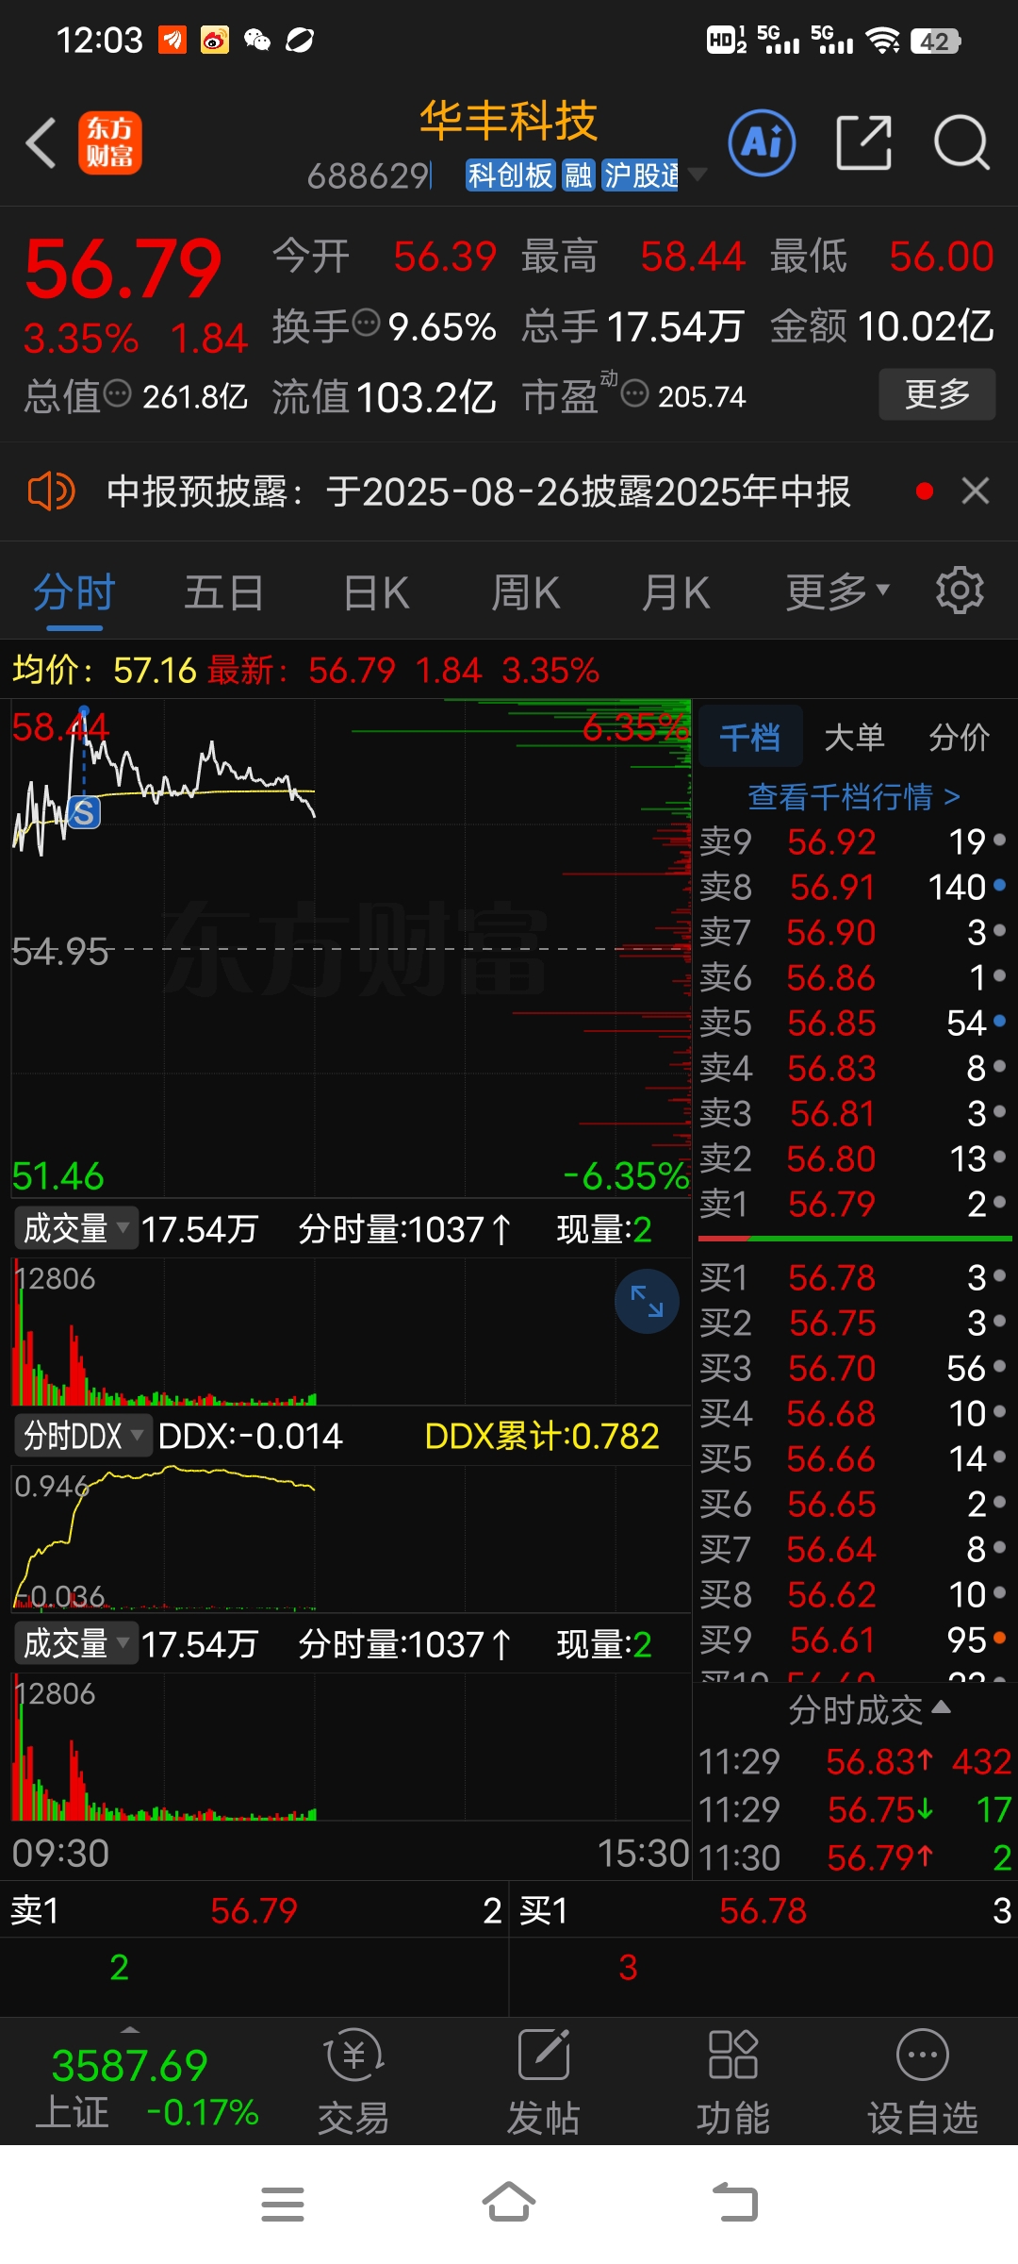Expand the stock tags dropdown arrow
The image size is (1018, 2264).
click(x=698, y=175)
